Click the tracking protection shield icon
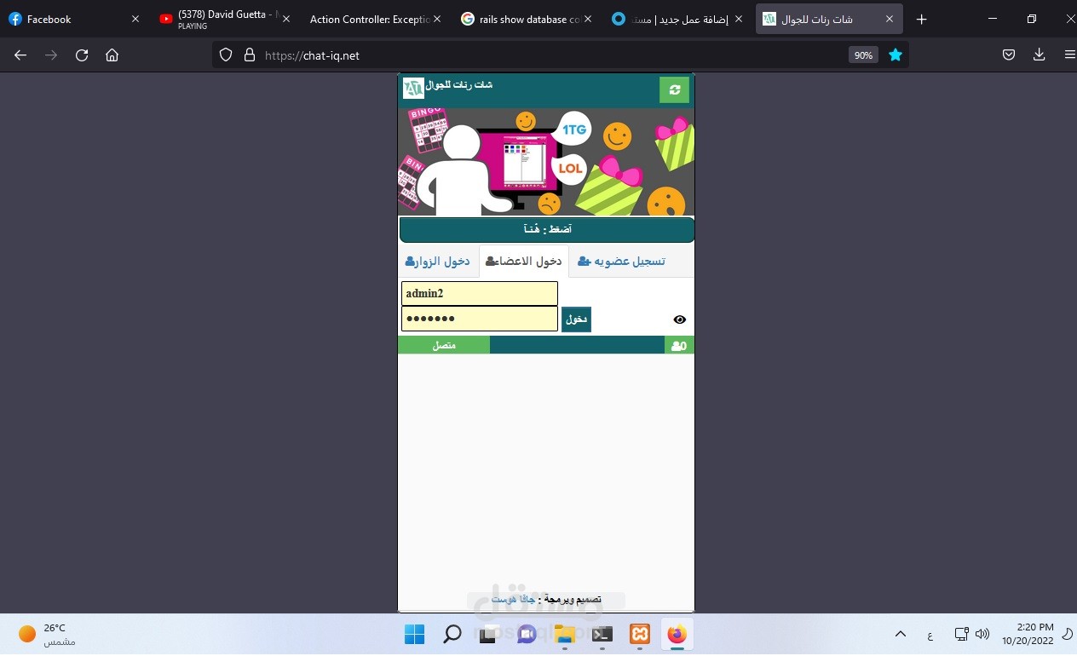This screenshot has height=656, width=1077. [x=224, y=55]
